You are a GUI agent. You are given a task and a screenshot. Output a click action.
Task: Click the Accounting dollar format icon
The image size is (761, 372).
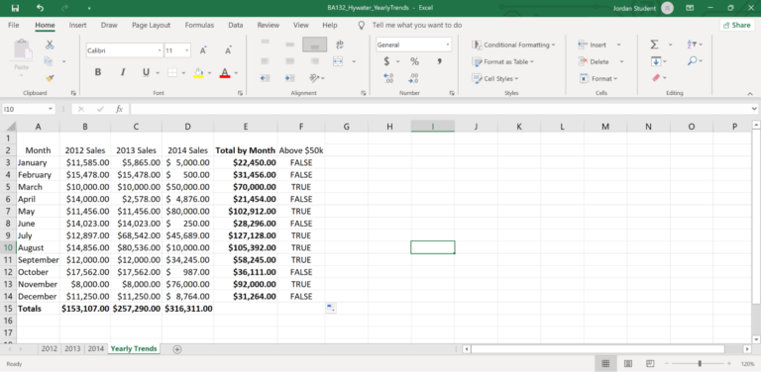click(x=386, y=61)
